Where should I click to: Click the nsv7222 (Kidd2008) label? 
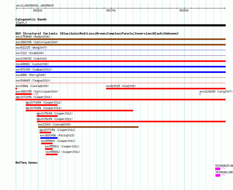coord(30,53)
